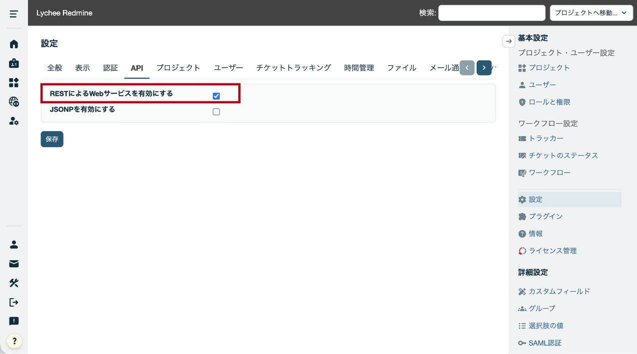The image size is (637, 354).
Task: Click the help question mark icon
Action: 14,341
